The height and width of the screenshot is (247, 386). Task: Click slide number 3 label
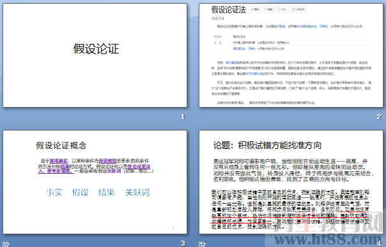pyautogui.click(x=182, y=243)
